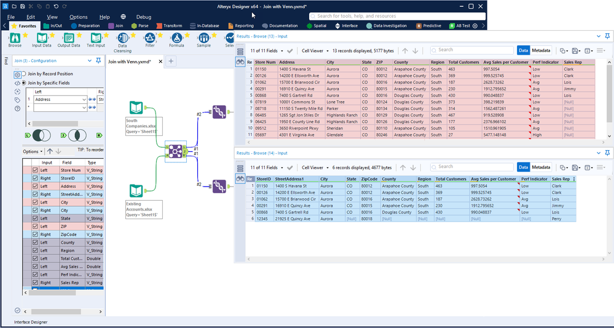Open the Annotation tag icon in configuration
This screenshot has height=328, width=614.
pos(17,100)
